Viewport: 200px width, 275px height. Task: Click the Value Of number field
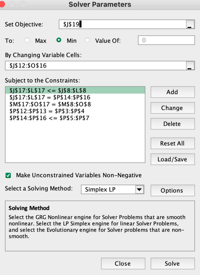click(x=166, y=40)
